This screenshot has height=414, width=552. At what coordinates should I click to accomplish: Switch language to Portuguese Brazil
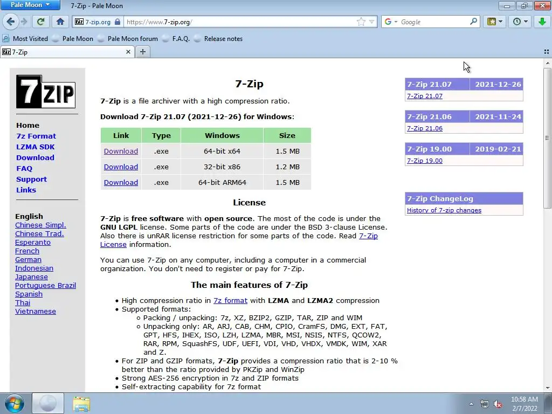click(45, 286)
